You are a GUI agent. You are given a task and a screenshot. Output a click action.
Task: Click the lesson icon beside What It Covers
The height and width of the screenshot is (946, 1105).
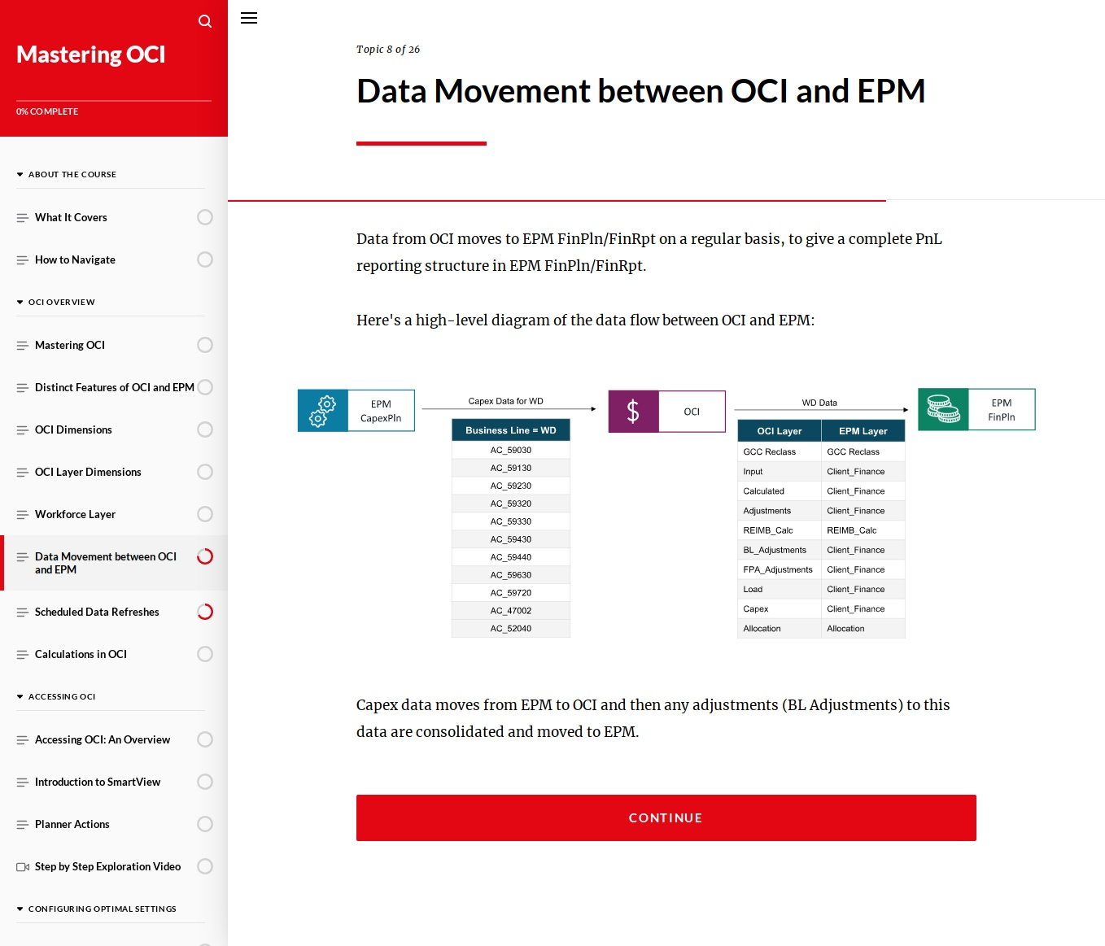tap(23, 218)
